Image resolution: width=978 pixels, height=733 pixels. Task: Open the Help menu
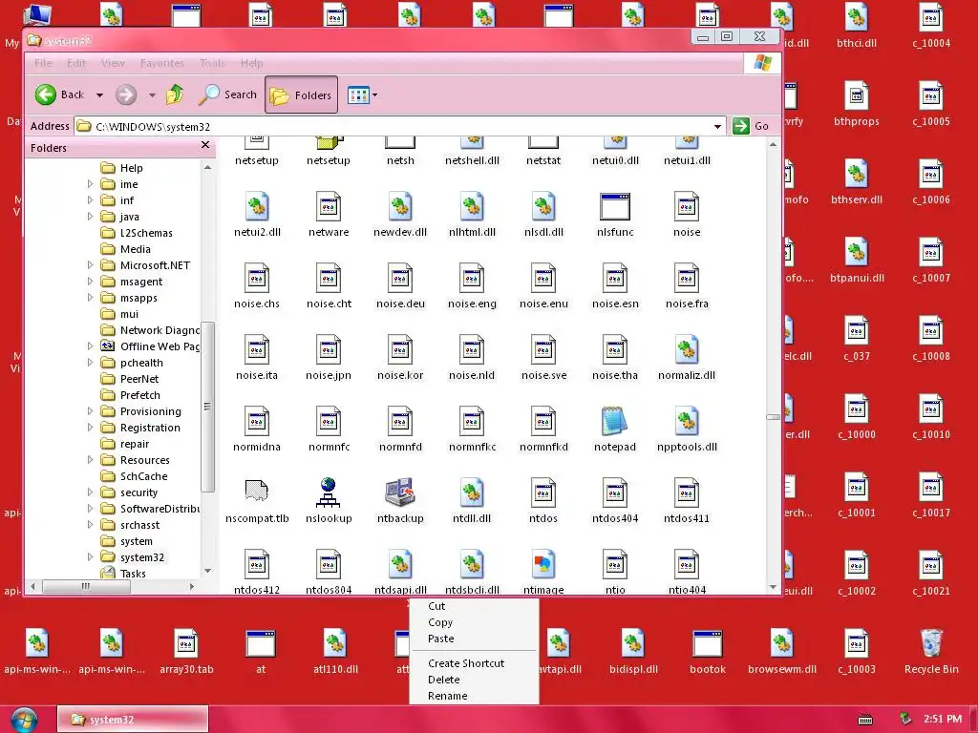252,63
